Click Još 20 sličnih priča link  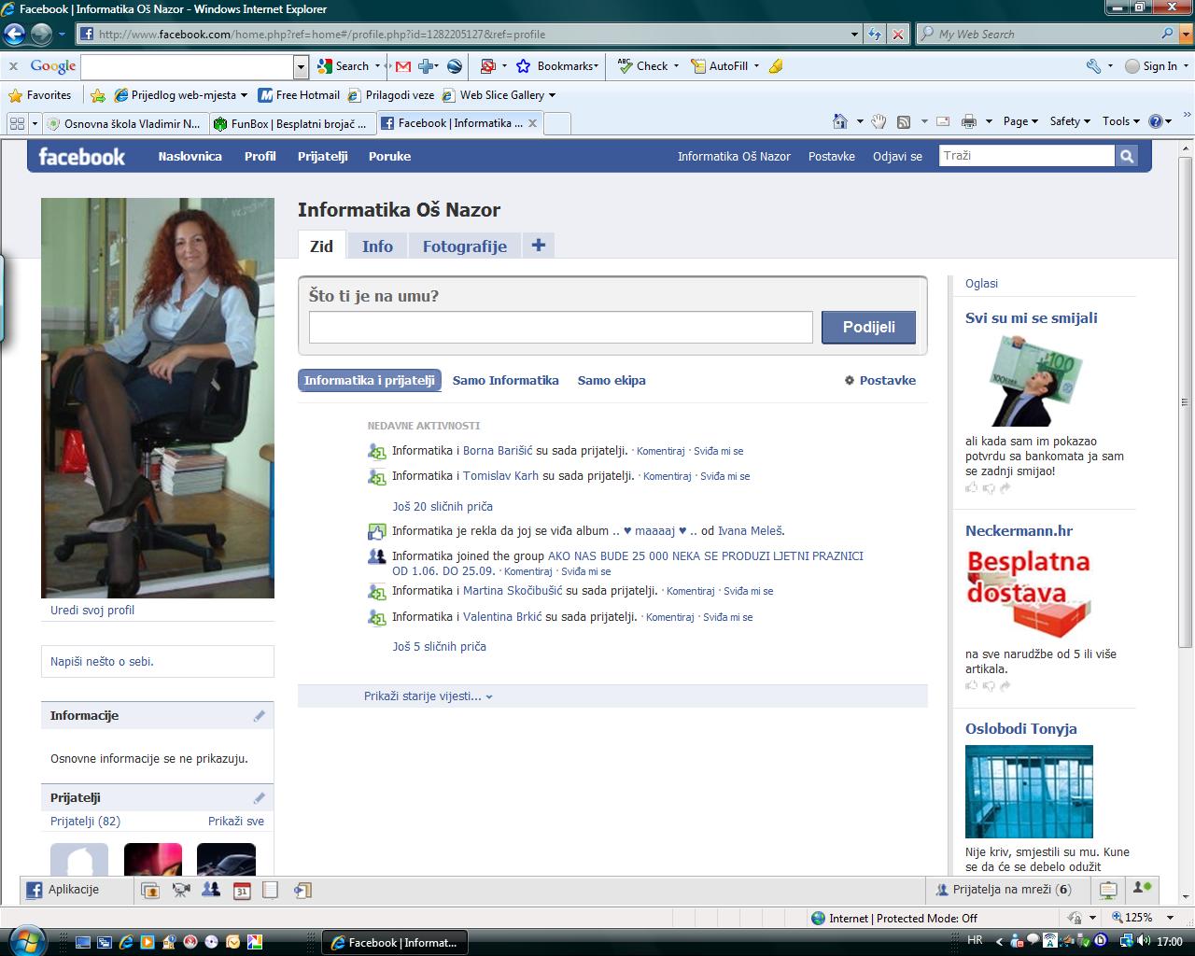coord(443,507)
